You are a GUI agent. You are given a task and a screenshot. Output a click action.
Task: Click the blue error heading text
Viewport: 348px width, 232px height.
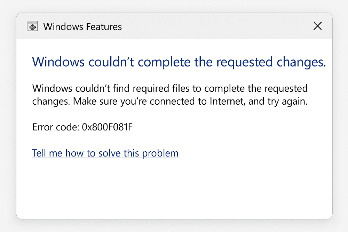click(x=179, y=62)
